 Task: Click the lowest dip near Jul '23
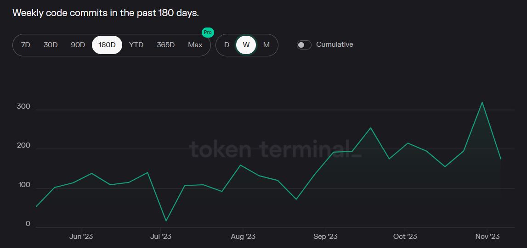click(x=166, y=220)
